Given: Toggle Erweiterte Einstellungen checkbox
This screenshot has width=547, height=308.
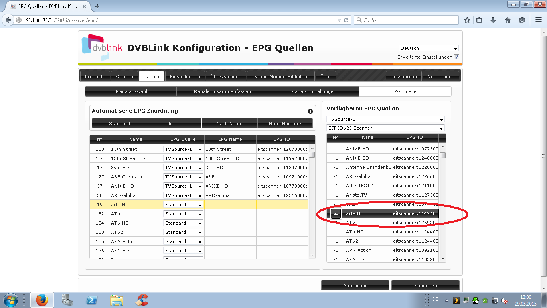Looking at the screenshot, I should point(456,57).
